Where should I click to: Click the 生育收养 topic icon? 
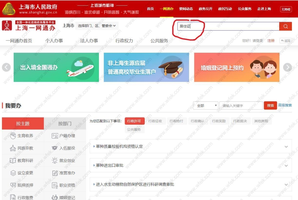pos(13,136)
